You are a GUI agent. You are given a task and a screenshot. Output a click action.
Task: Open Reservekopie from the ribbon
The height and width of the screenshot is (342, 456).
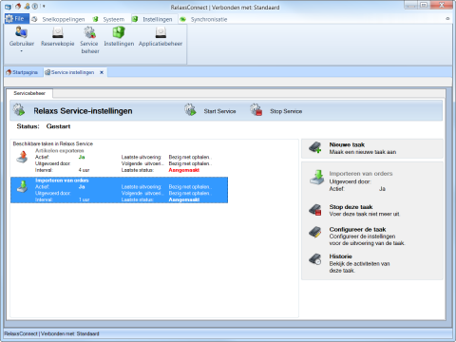point(57,37)
